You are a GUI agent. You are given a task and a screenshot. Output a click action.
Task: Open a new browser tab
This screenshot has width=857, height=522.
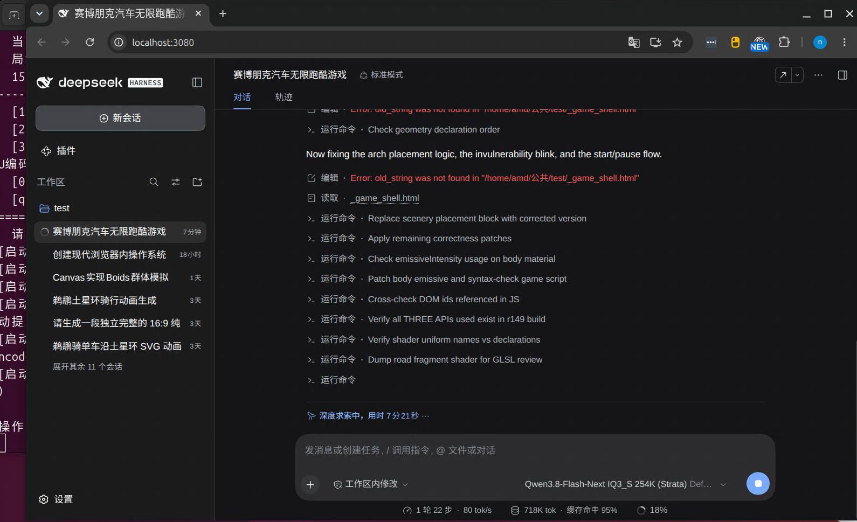pos(223,13)
